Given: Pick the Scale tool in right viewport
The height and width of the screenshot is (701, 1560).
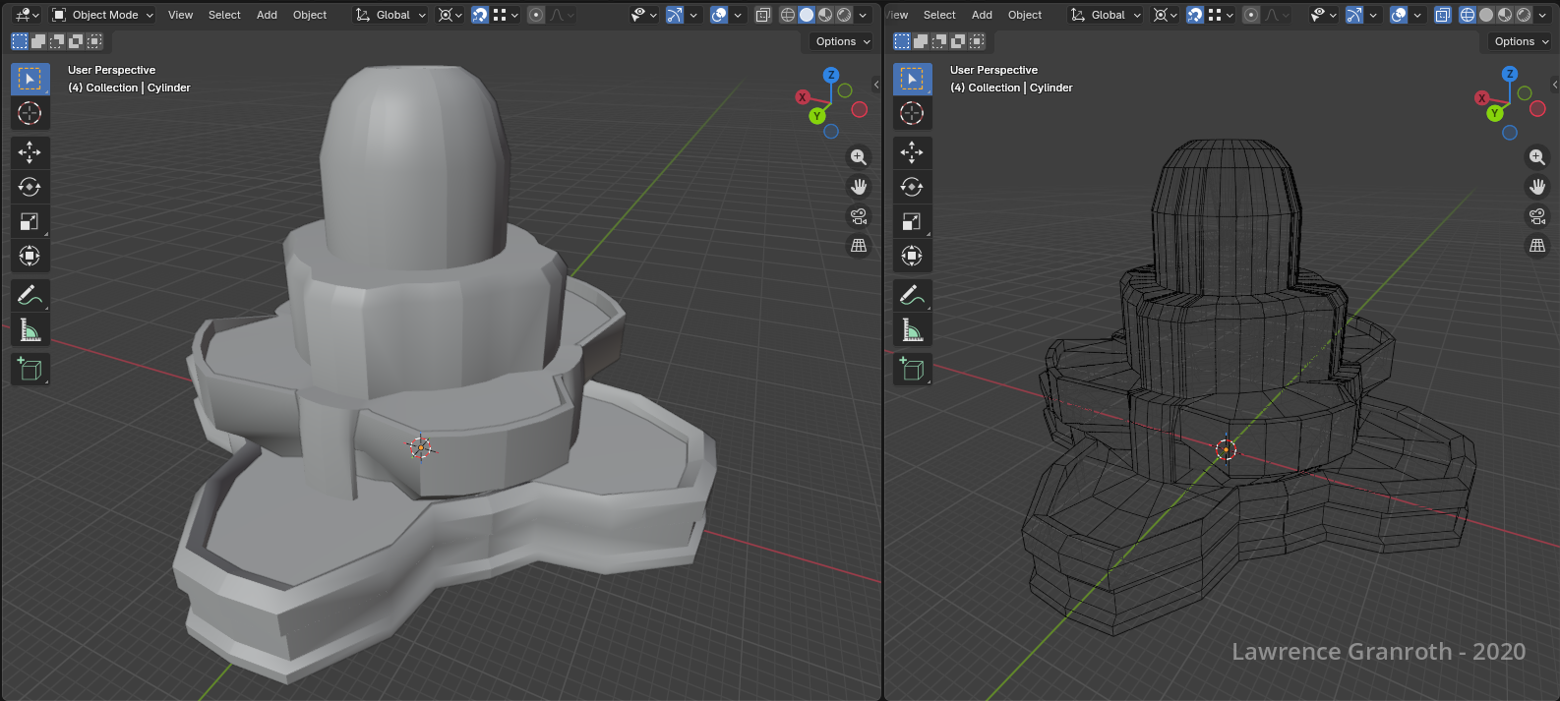Looking at the screenshot, I should click(x=912, y=221).
